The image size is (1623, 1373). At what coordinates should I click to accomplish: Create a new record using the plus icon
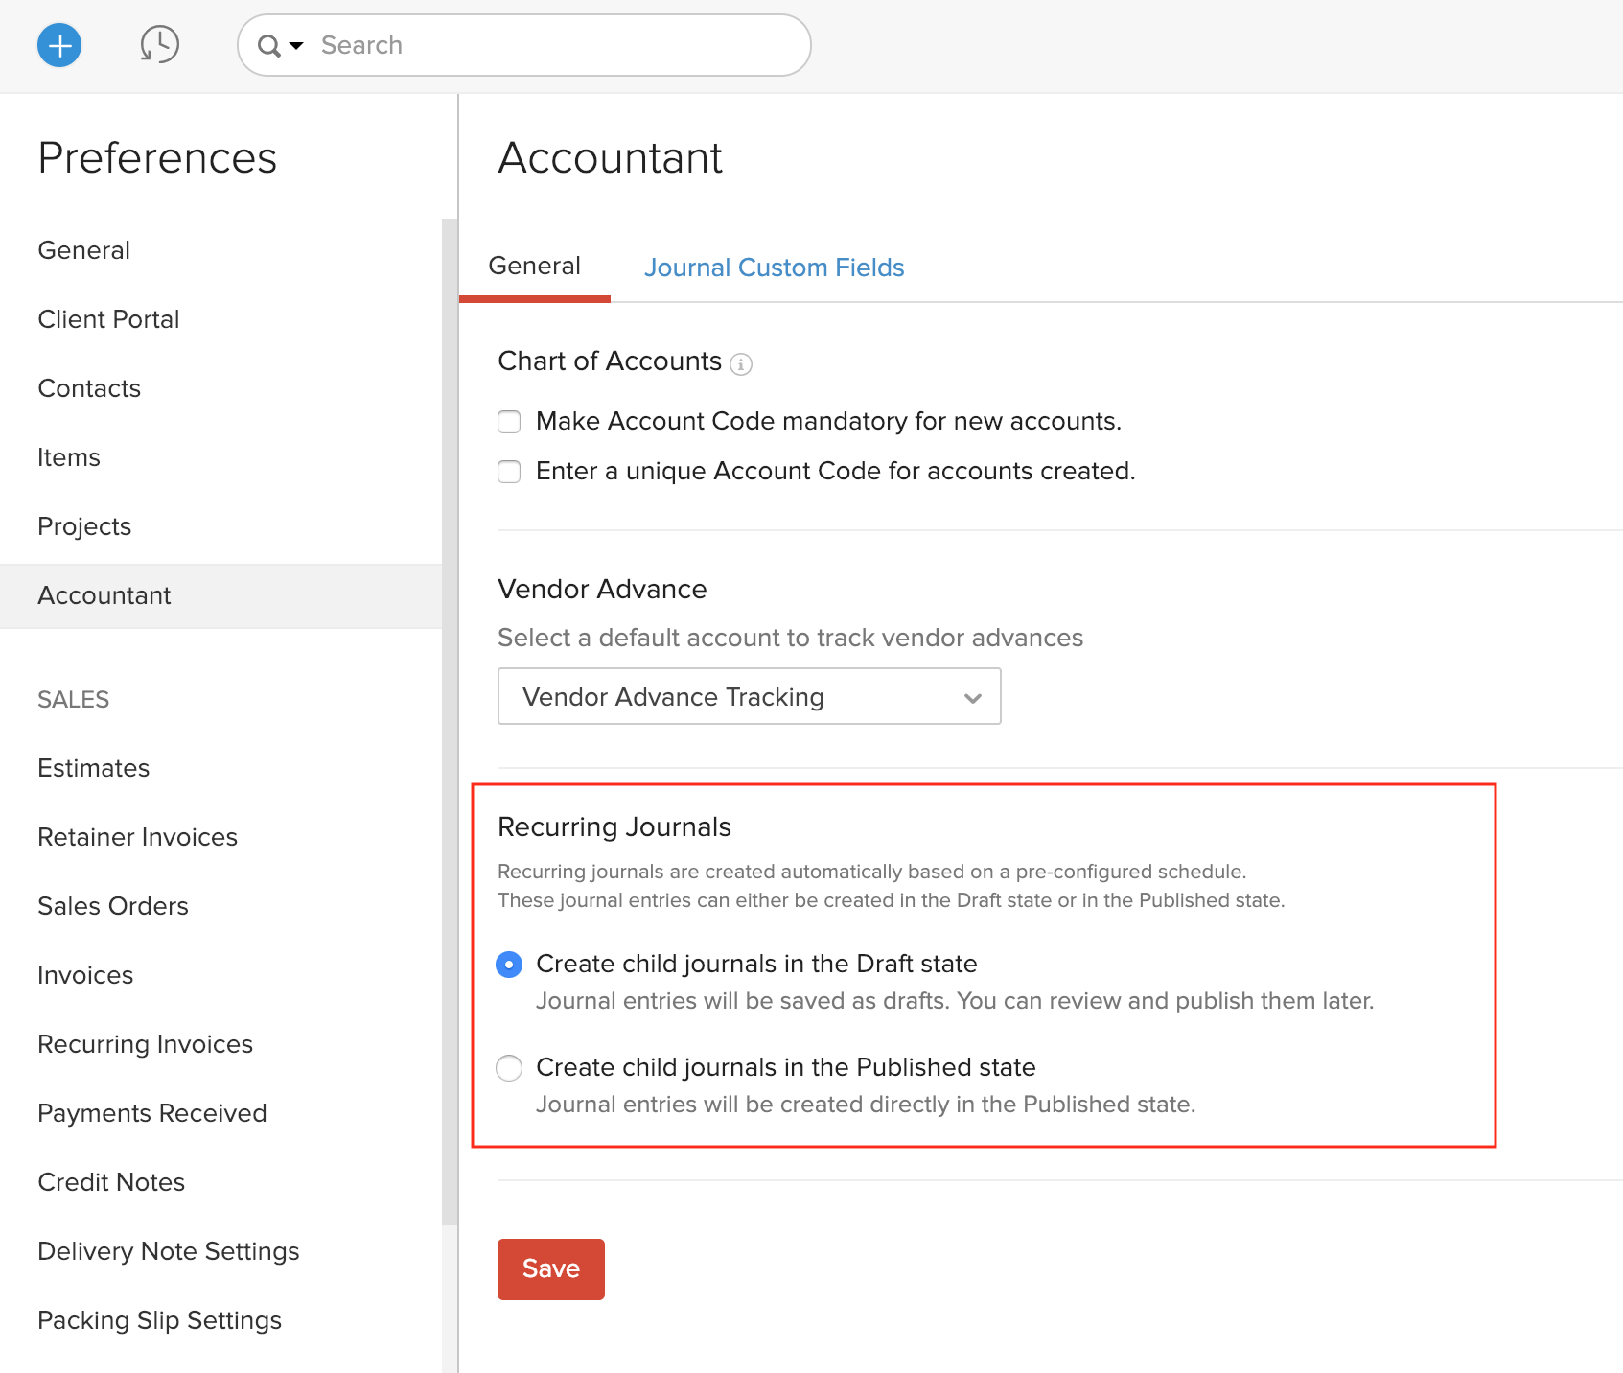coord(59,45)
